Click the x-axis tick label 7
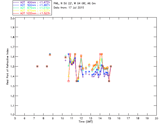Screen dimensions: 161x128 [34, 118]
